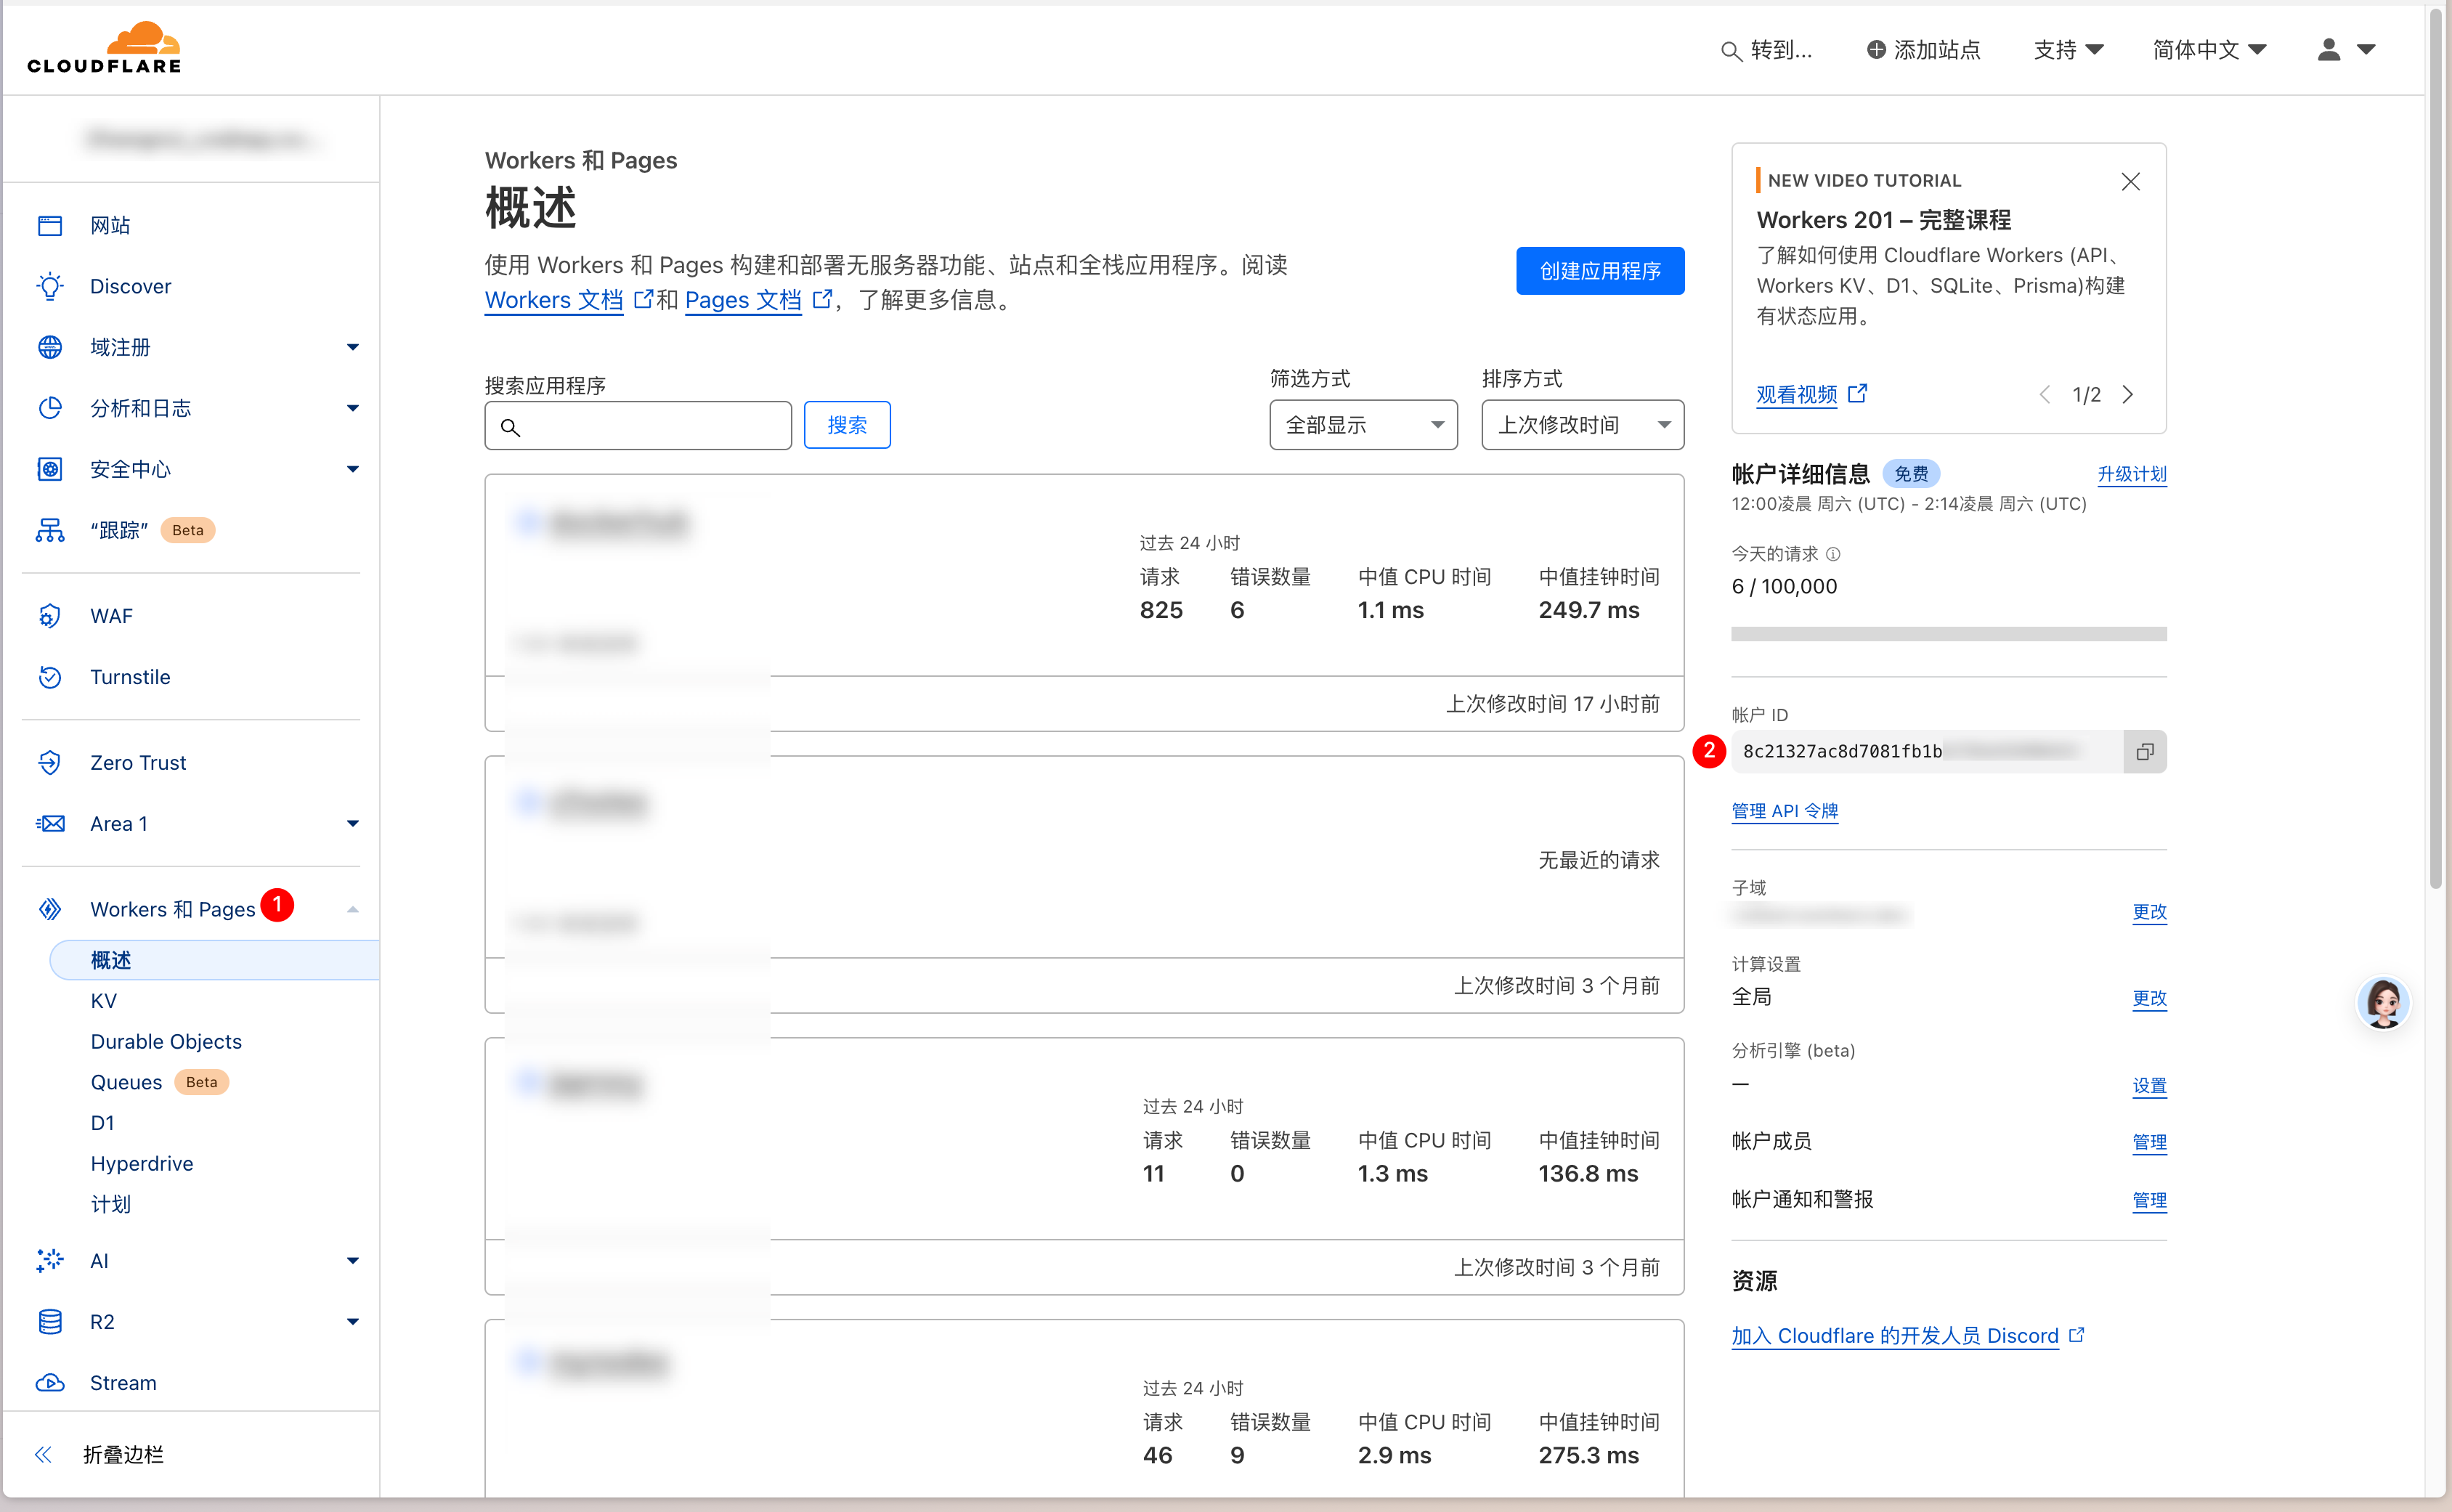The image size is (2452, 1512).
Task: Click the 添加站点 plus icon
Action: [x=1876, y=50]
